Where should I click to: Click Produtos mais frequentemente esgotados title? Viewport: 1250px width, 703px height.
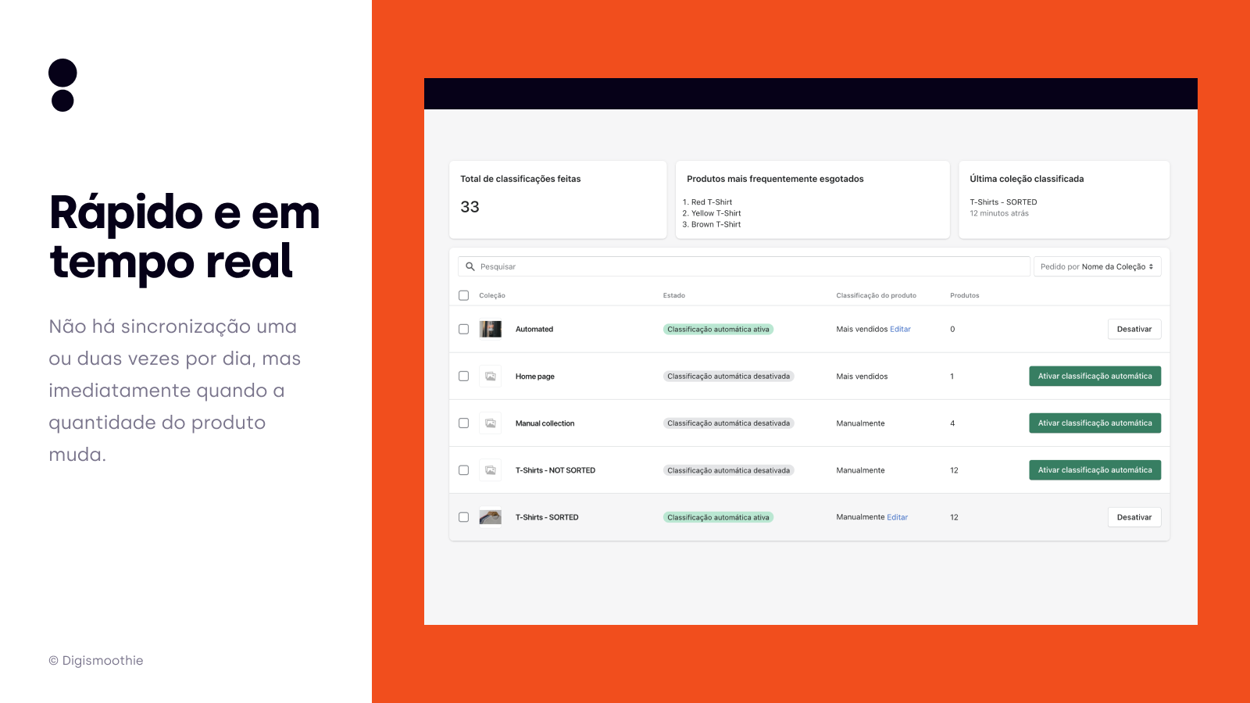pos(775,179)
